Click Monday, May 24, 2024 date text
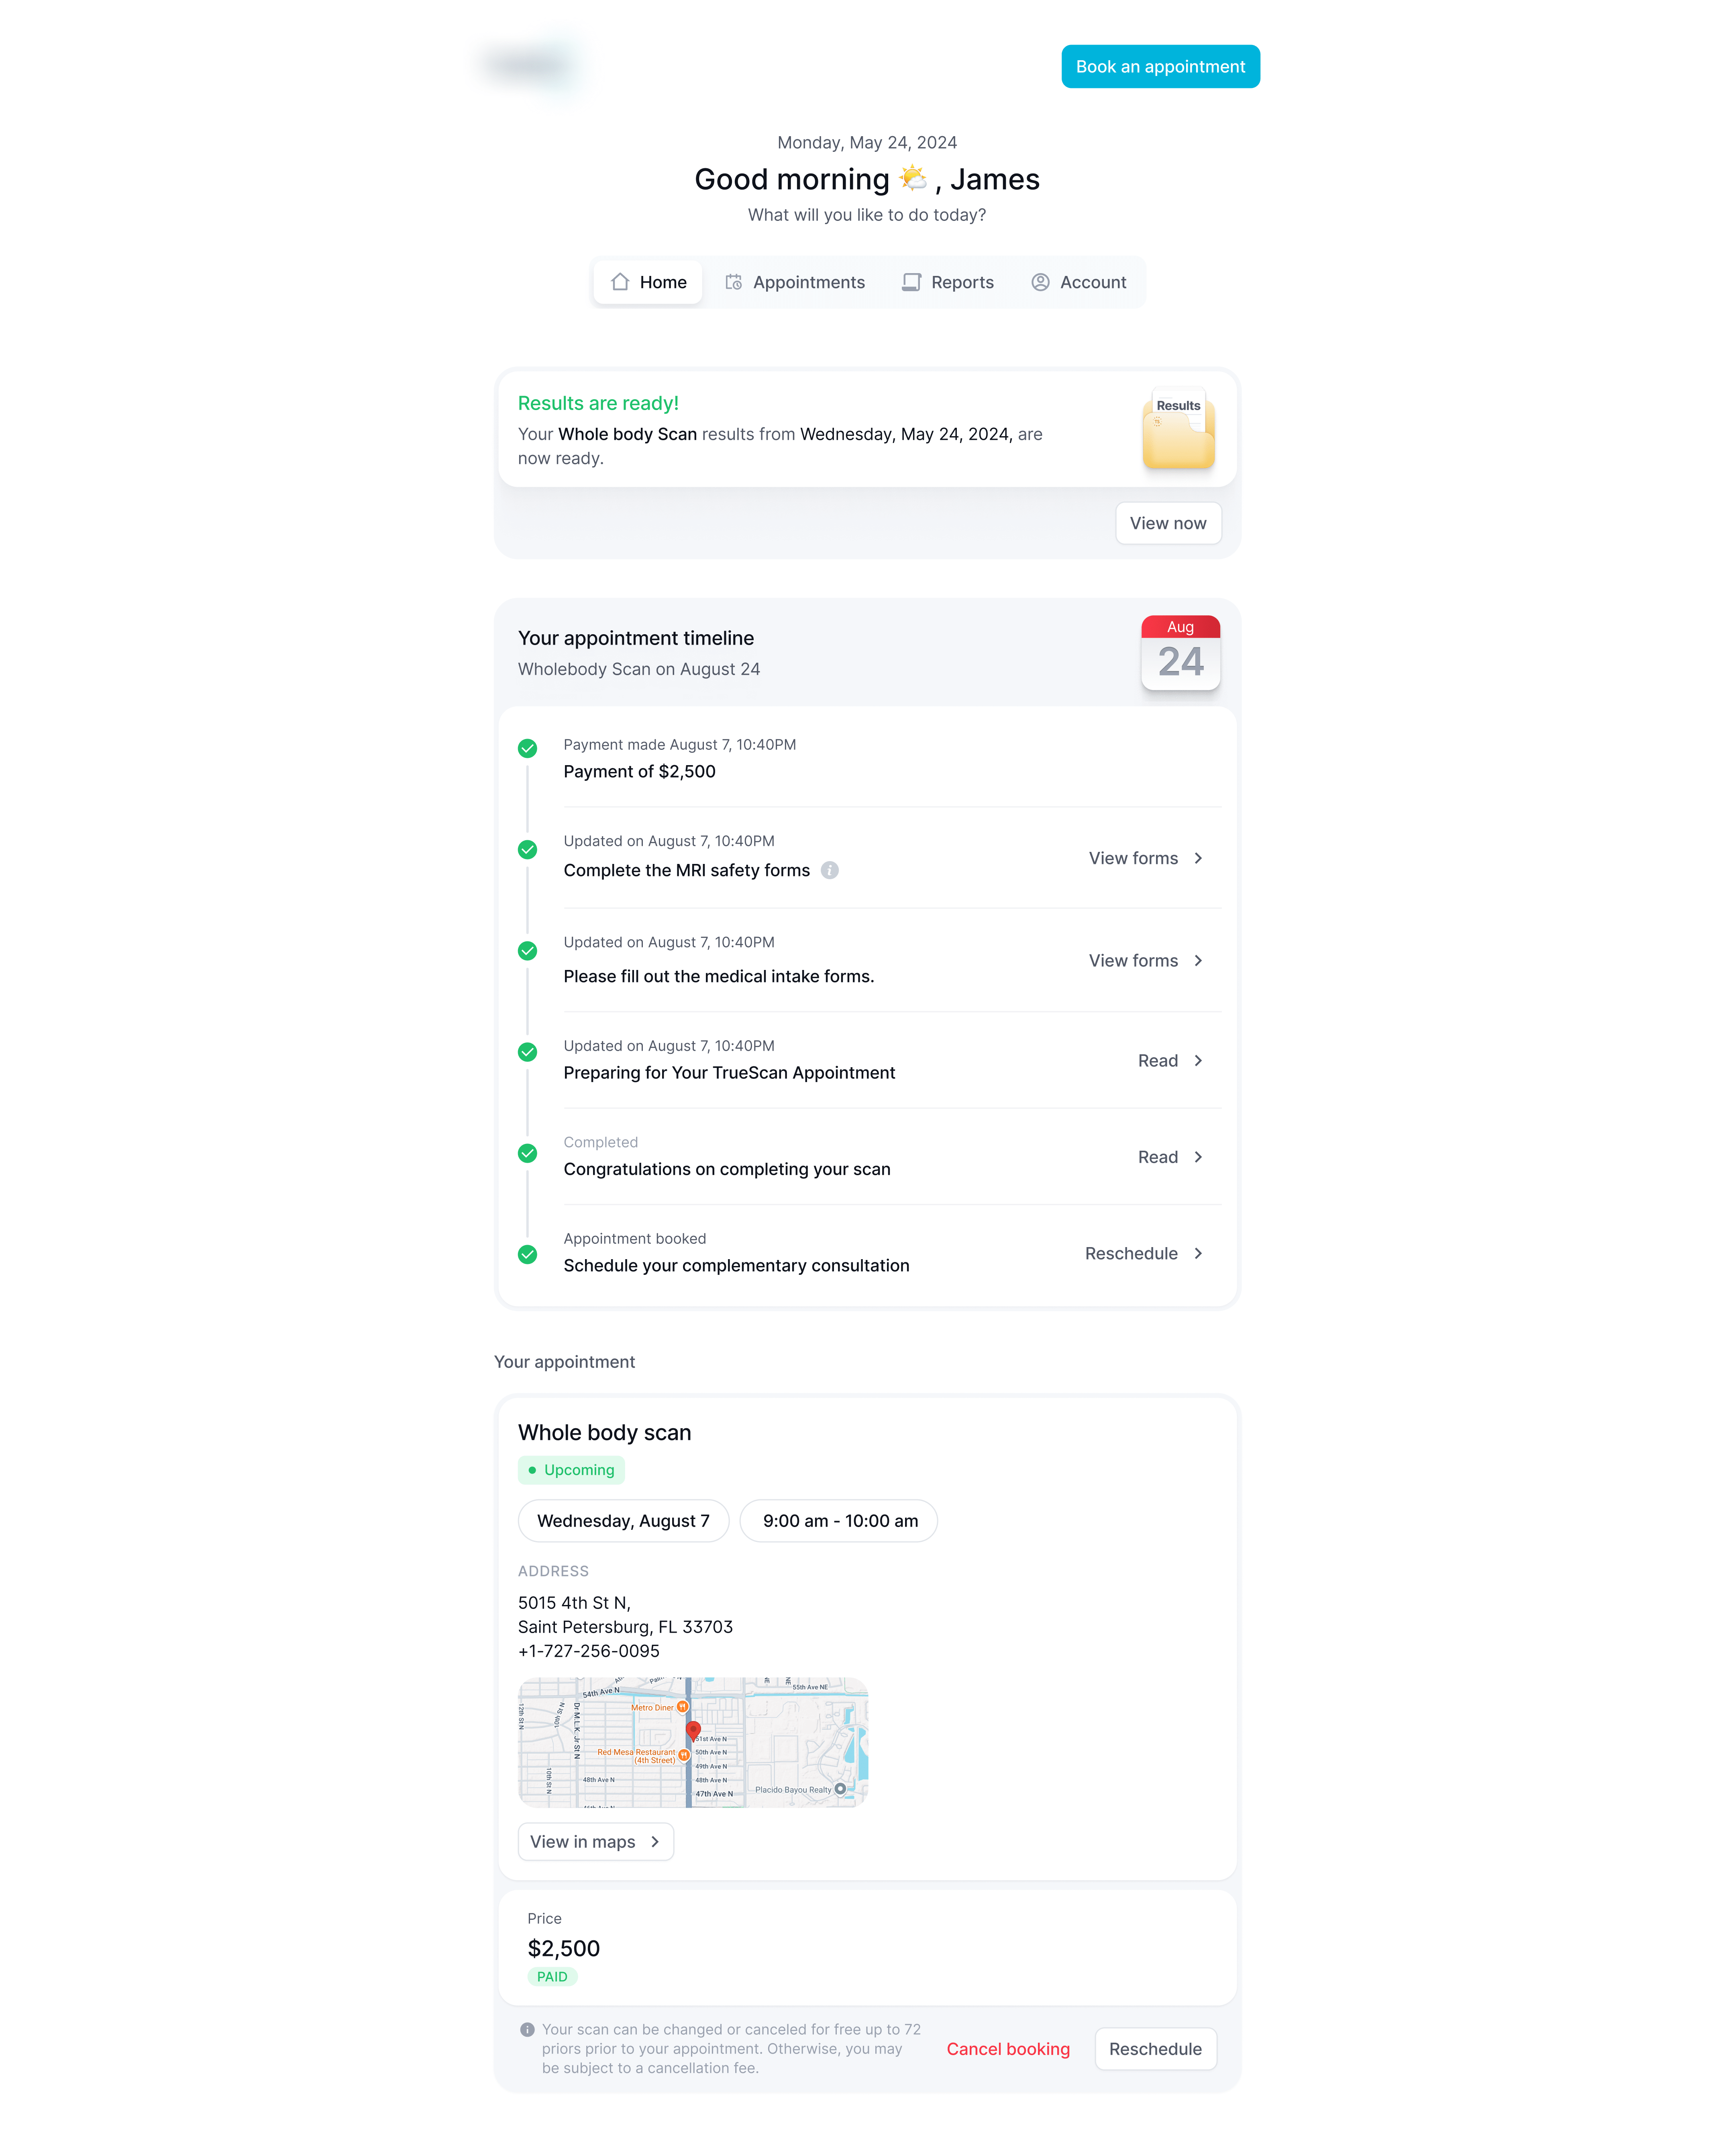1735x2156 pixels. (867, 142)
